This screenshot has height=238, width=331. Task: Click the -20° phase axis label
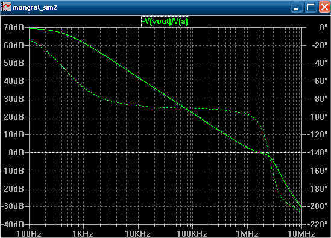320,45
